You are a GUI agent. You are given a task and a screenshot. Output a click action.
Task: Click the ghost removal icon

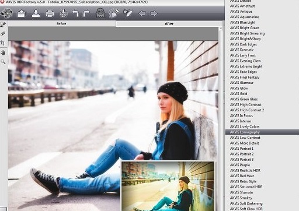[100, 13]
